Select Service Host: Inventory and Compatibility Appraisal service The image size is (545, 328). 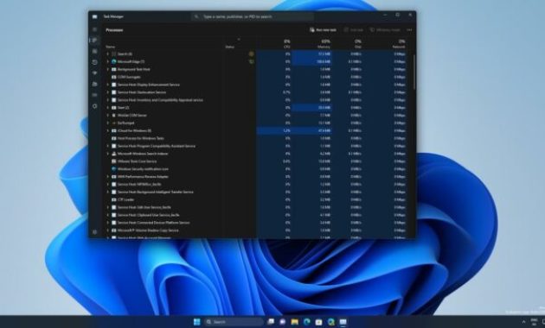257,100
